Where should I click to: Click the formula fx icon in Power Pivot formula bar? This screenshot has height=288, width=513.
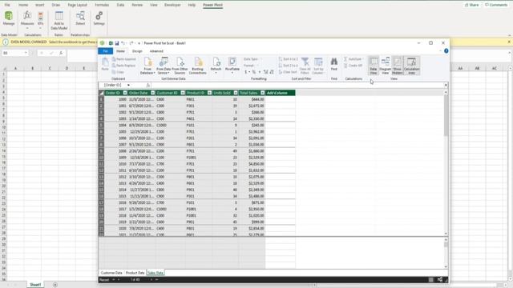148,86
